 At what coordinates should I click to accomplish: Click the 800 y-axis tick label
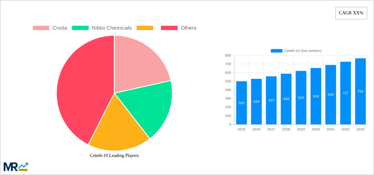(x=228, y=55)
